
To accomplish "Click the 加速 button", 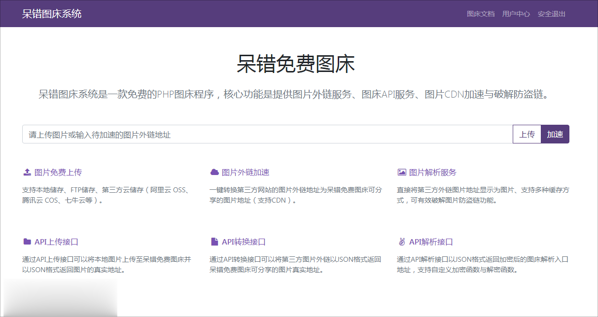I will tap(555, 134).
